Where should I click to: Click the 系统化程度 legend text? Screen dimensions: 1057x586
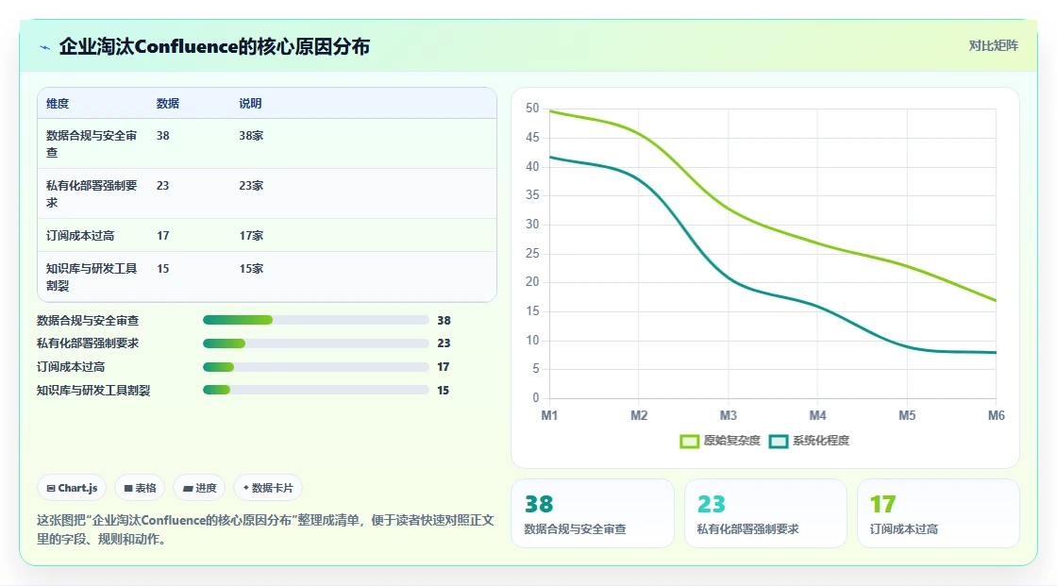pos(820,441)
